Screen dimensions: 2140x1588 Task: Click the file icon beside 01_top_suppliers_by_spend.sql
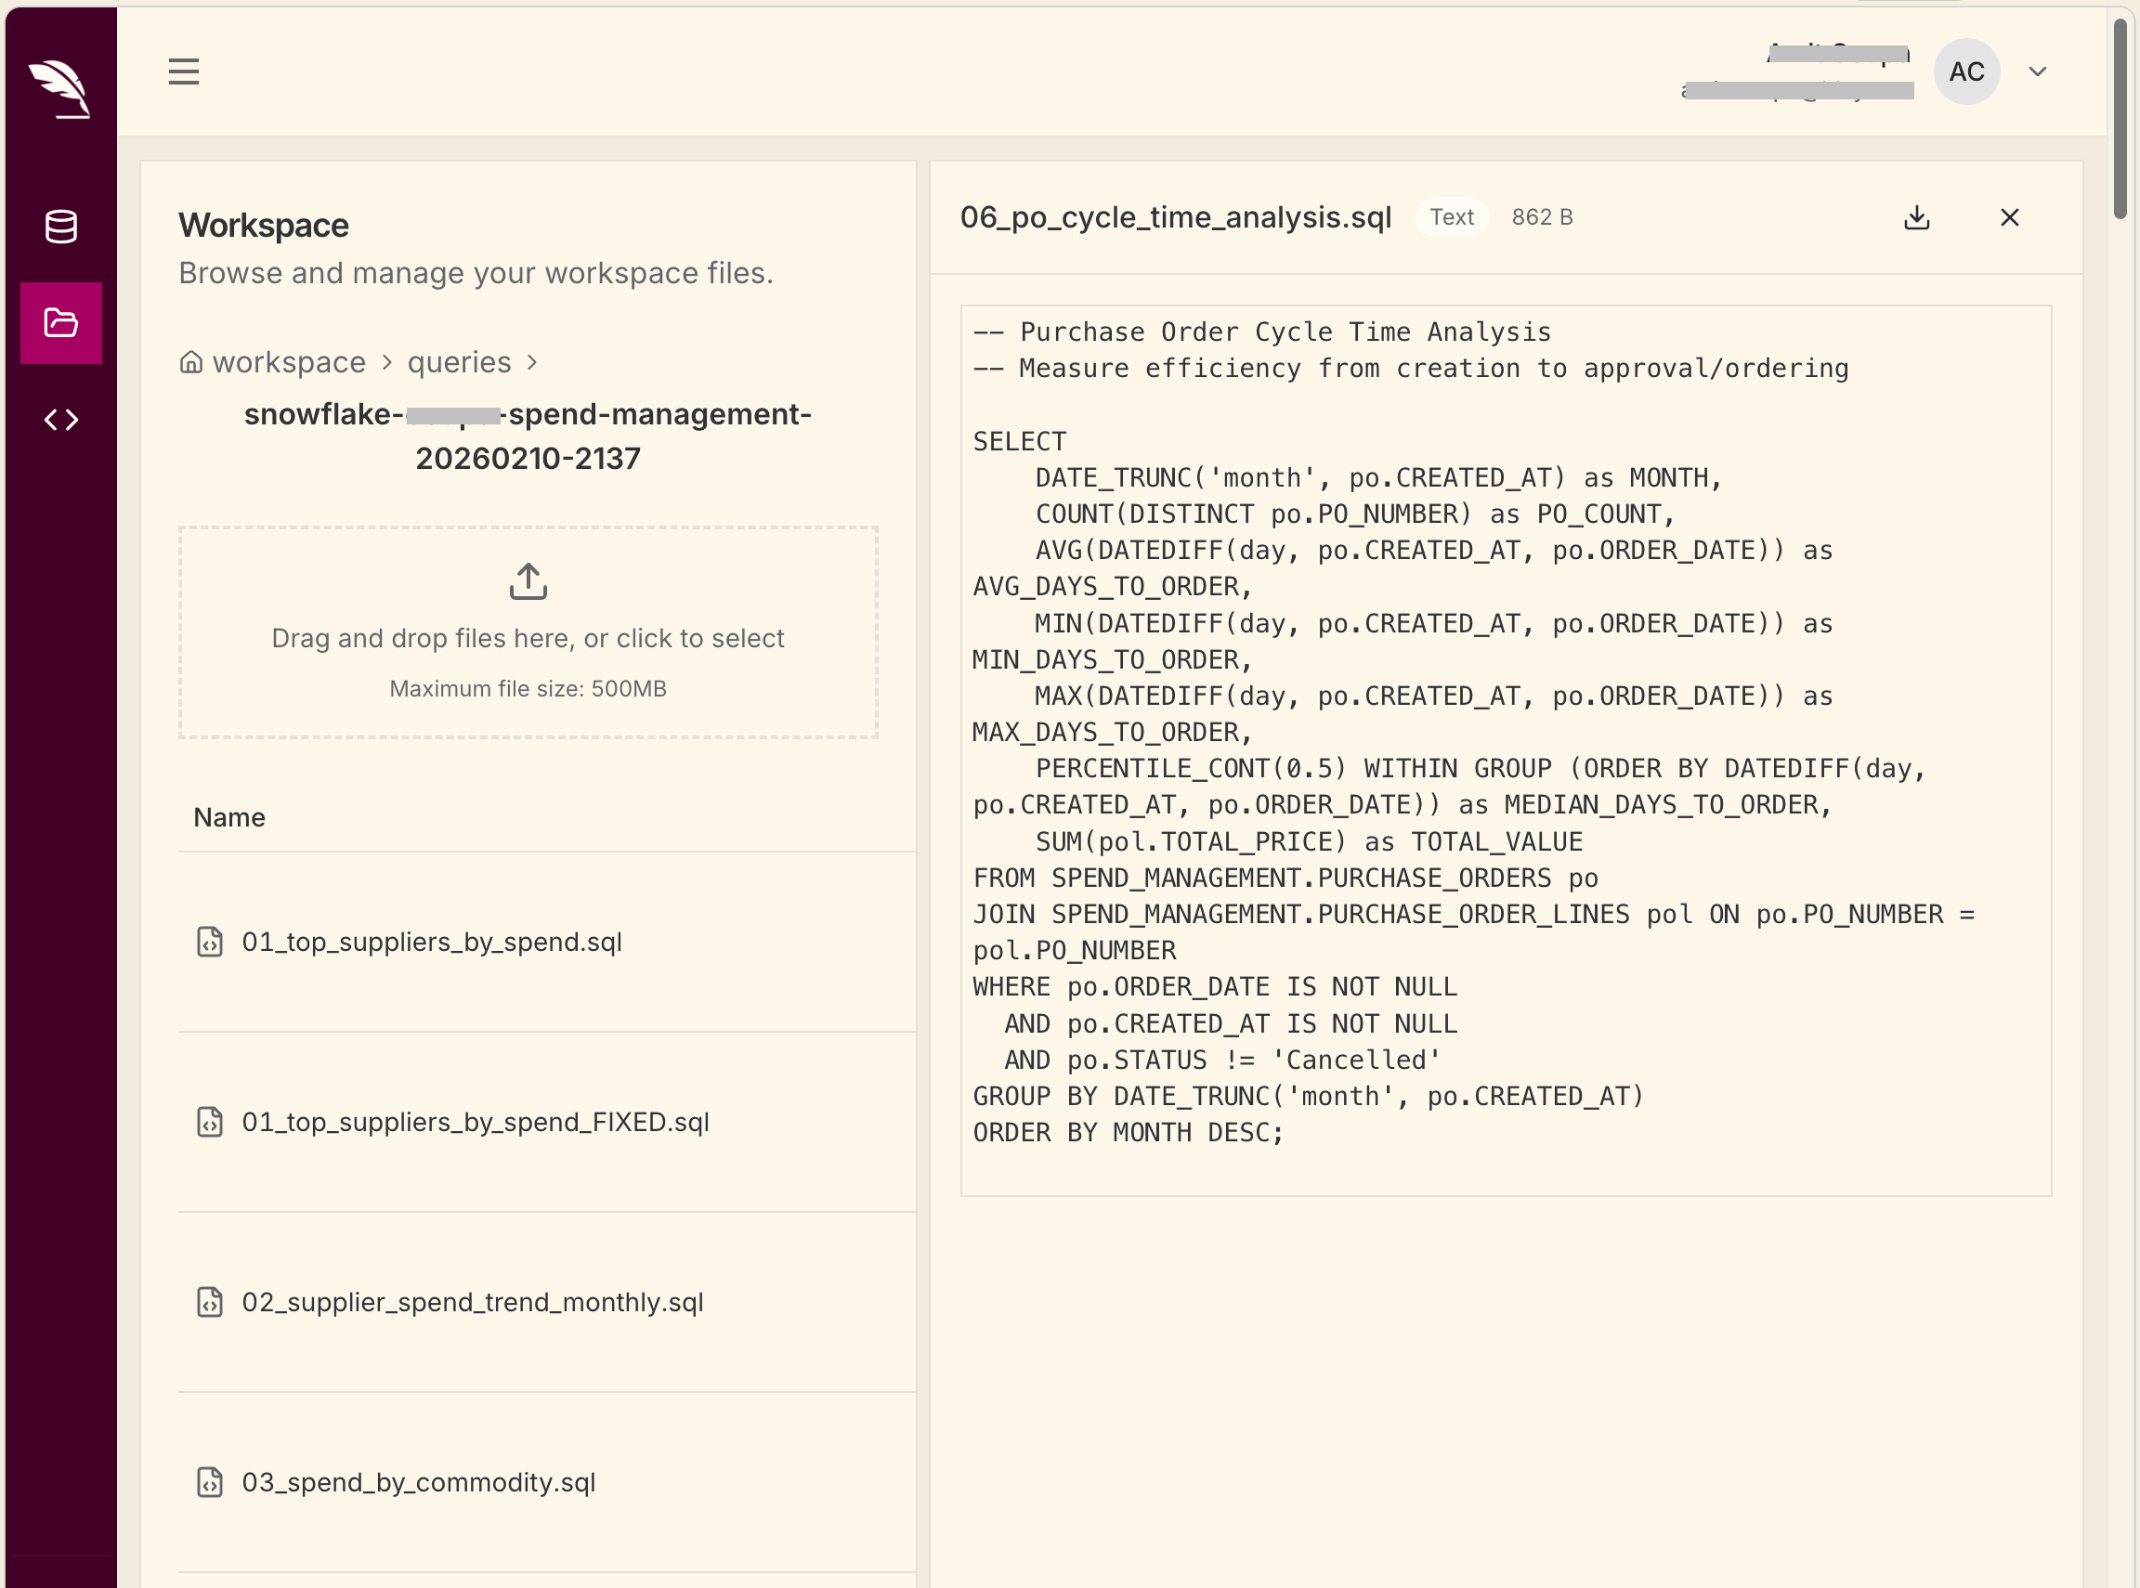pyautogui.click(x=211, y=941)
